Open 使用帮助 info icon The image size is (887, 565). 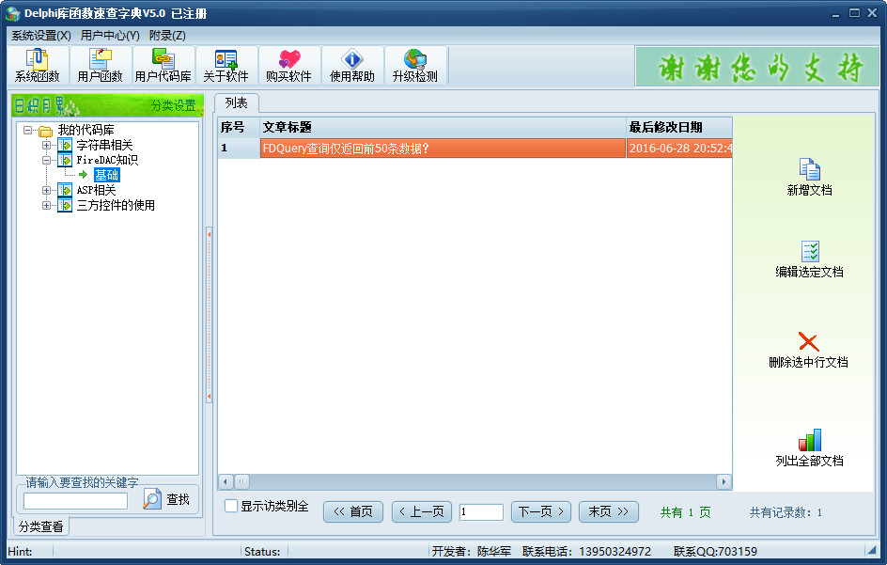351,59
